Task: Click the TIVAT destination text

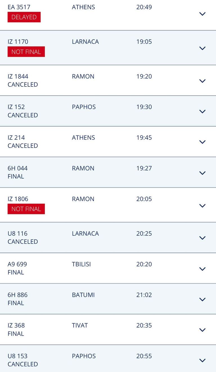Action: point(80,325)
